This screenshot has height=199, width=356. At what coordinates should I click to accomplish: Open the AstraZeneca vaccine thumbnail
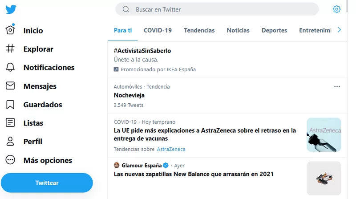324,135
